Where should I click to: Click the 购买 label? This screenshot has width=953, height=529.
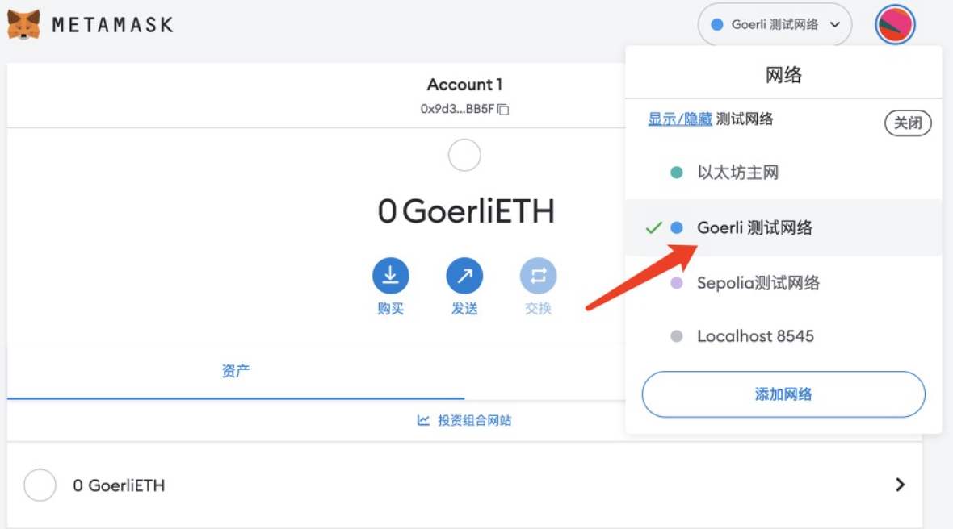tap(390, 309)
